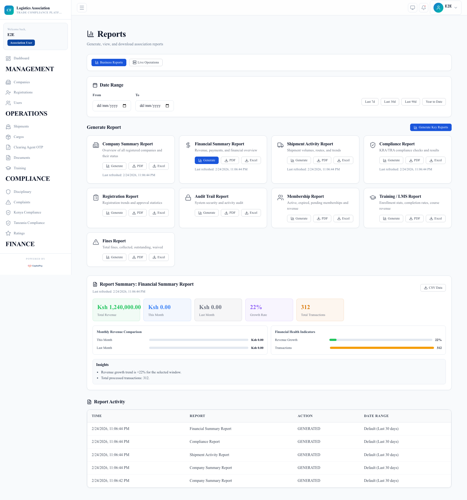Click the Complaints warning icon in sidebar
The width and height of the screenshot is (467, 500).
8,202
